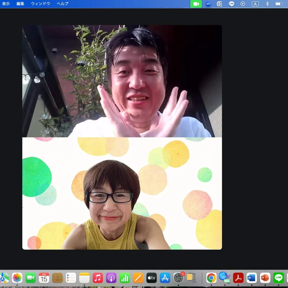288x288 pixels.
Task: Launch Photos from the dock
Action: tap(17, 278)
